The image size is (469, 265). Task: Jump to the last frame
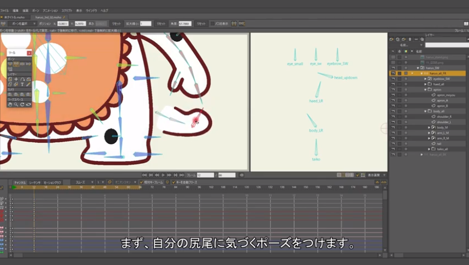[x=181, y=175]
